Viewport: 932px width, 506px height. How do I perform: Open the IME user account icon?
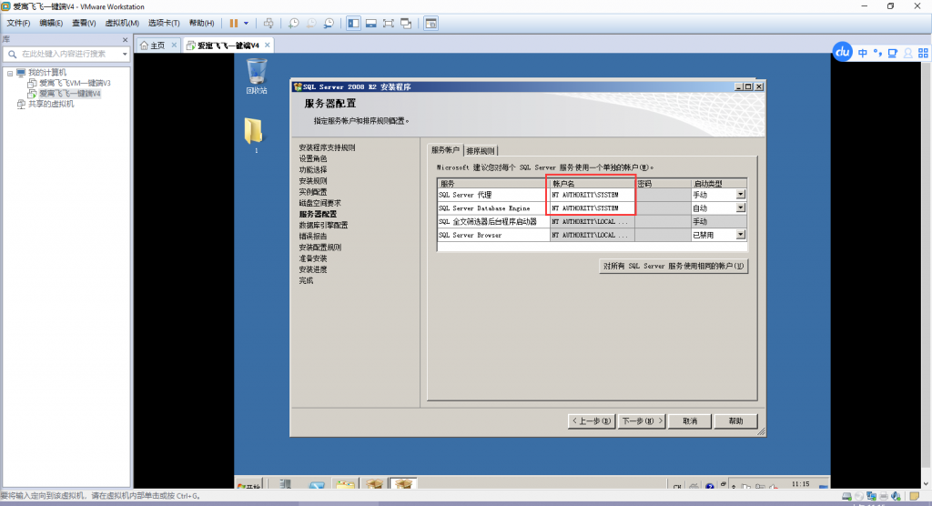pos(908,53)
